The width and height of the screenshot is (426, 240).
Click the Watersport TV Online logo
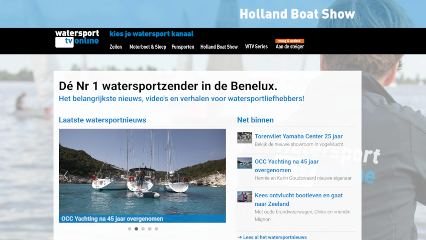tap(77, 39)
